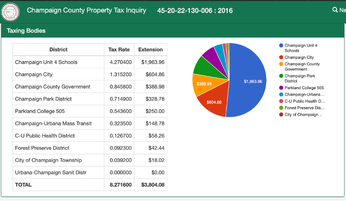
Task: Select Champaign-Urbana Mass Transit table cell
Action: [x=58, y=124]
